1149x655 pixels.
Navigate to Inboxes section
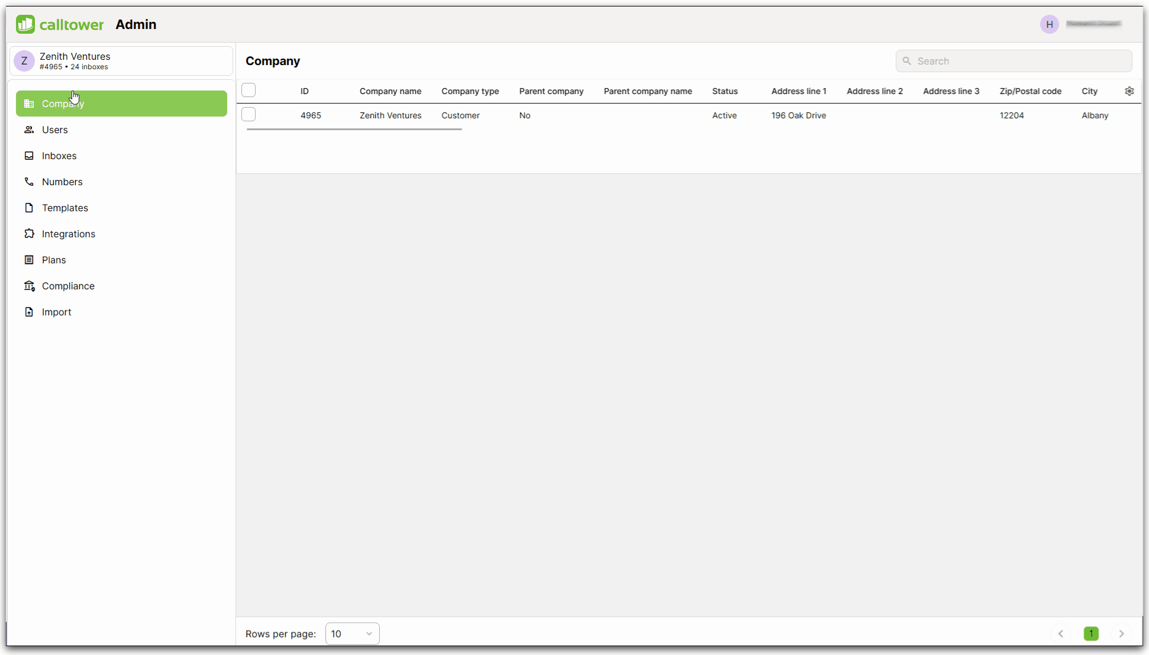pyautogui.click(x=59, y=156)
